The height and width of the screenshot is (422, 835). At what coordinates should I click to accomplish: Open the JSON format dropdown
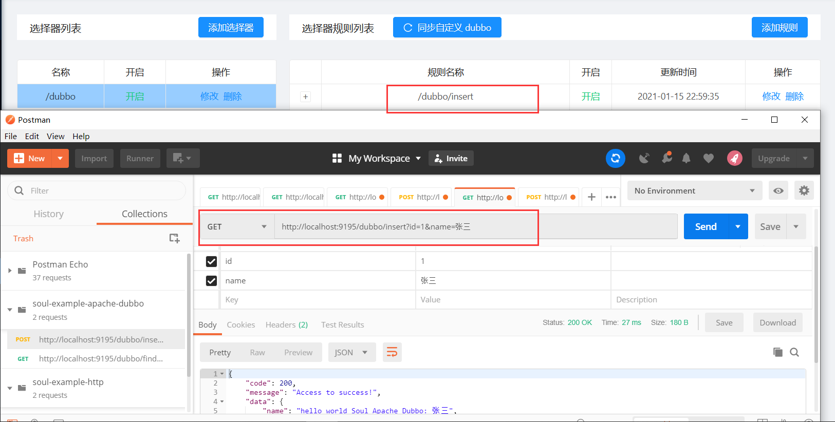point(352,352)
